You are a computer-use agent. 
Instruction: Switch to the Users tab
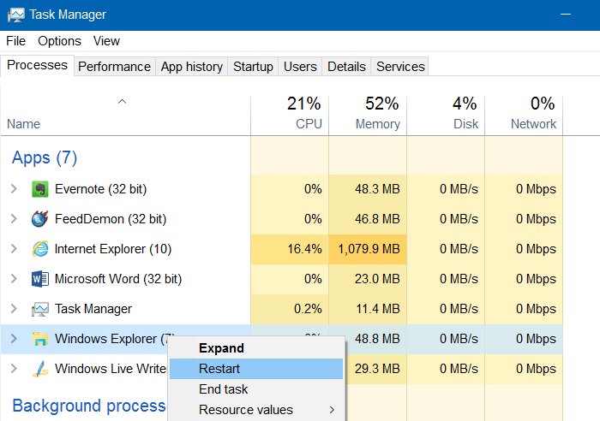tap(300, 67)
